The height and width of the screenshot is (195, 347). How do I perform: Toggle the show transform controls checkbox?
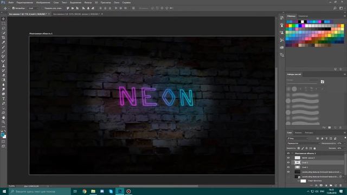pos(43,8)
